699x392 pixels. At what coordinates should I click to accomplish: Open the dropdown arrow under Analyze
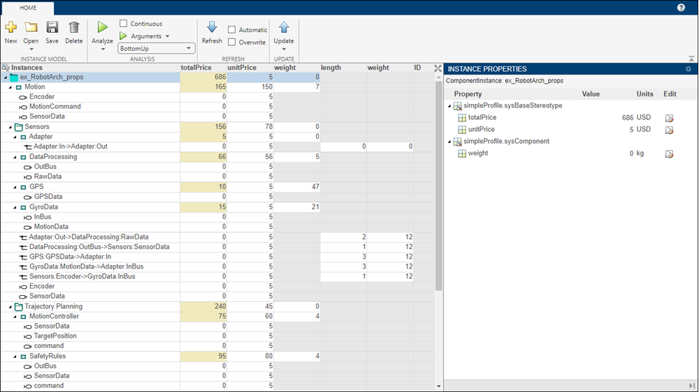pos(103,49)
